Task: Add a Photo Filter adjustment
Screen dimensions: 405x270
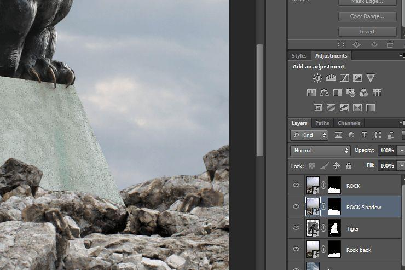Action: (x=350, y=93)
